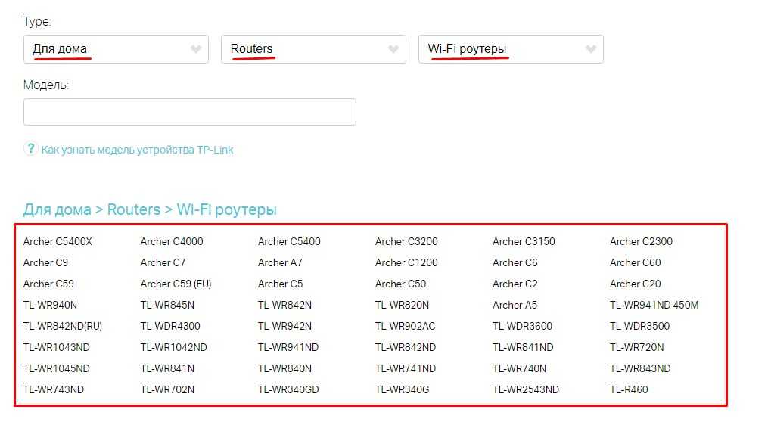Choose the Archer C2300 router

click(641, 242)
